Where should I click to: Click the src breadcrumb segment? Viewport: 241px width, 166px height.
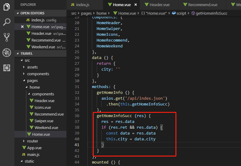click(x=74, y=13)
